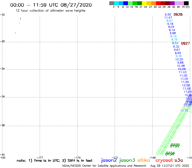The width and height of the screenshot is (192, 168).
Task: Click the 8.16 wave height reading
Action: pos(174,39)
